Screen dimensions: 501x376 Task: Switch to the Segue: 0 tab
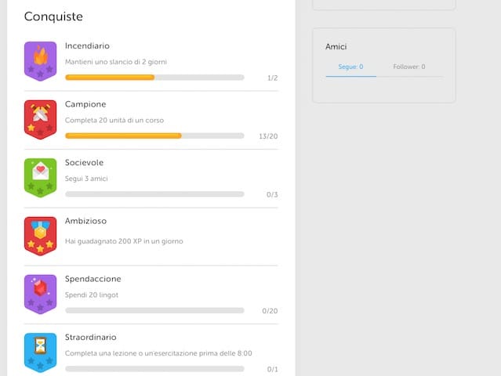click(350, 67)
